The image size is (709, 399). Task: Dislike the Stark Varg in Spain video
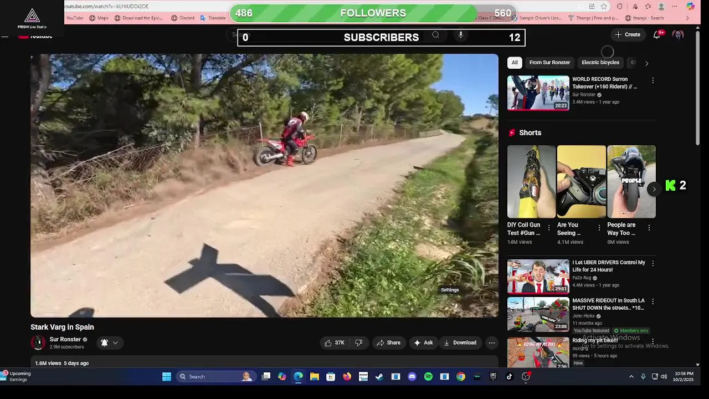point(358,342)
